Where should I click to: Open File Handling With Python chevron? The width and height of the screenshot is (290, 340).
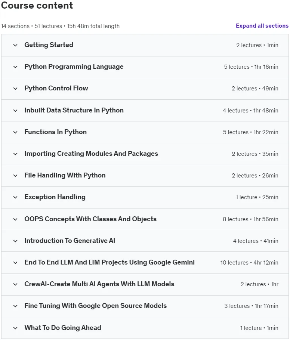15,176
